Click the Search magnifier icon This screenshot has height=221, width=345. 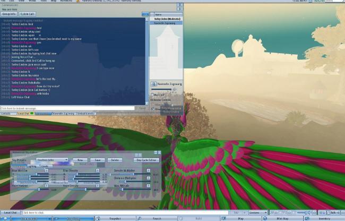pyautogui.click(x=140, y=218)
